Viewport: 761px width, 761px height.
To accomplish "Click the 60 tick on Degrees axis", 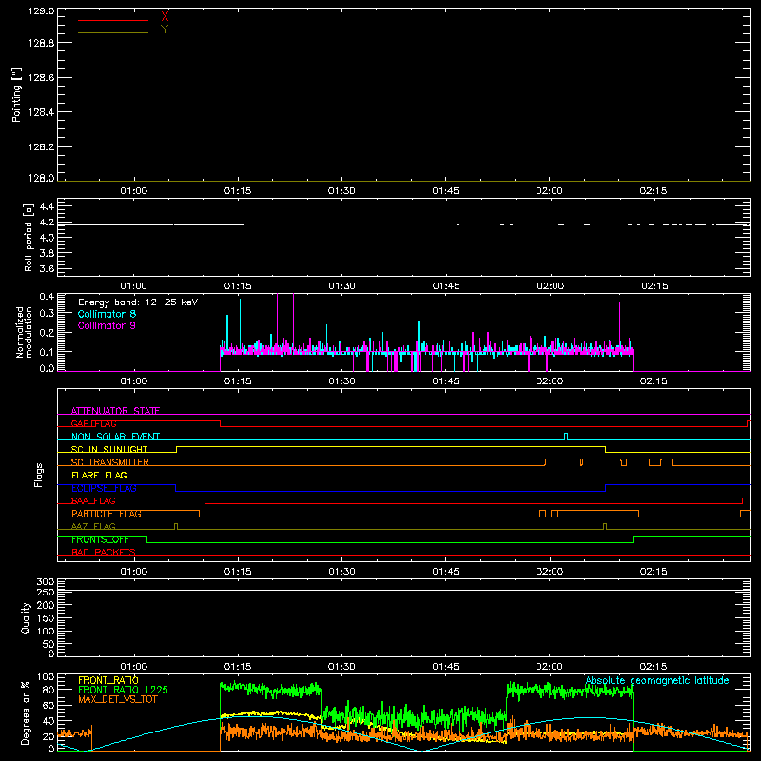I will click(49, 705).
